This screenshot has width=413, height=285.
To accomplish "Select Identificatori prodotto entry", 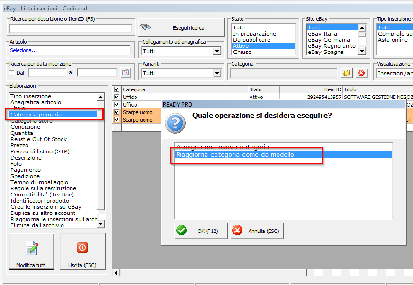I will pyautogui.click(x=53, y=200).
